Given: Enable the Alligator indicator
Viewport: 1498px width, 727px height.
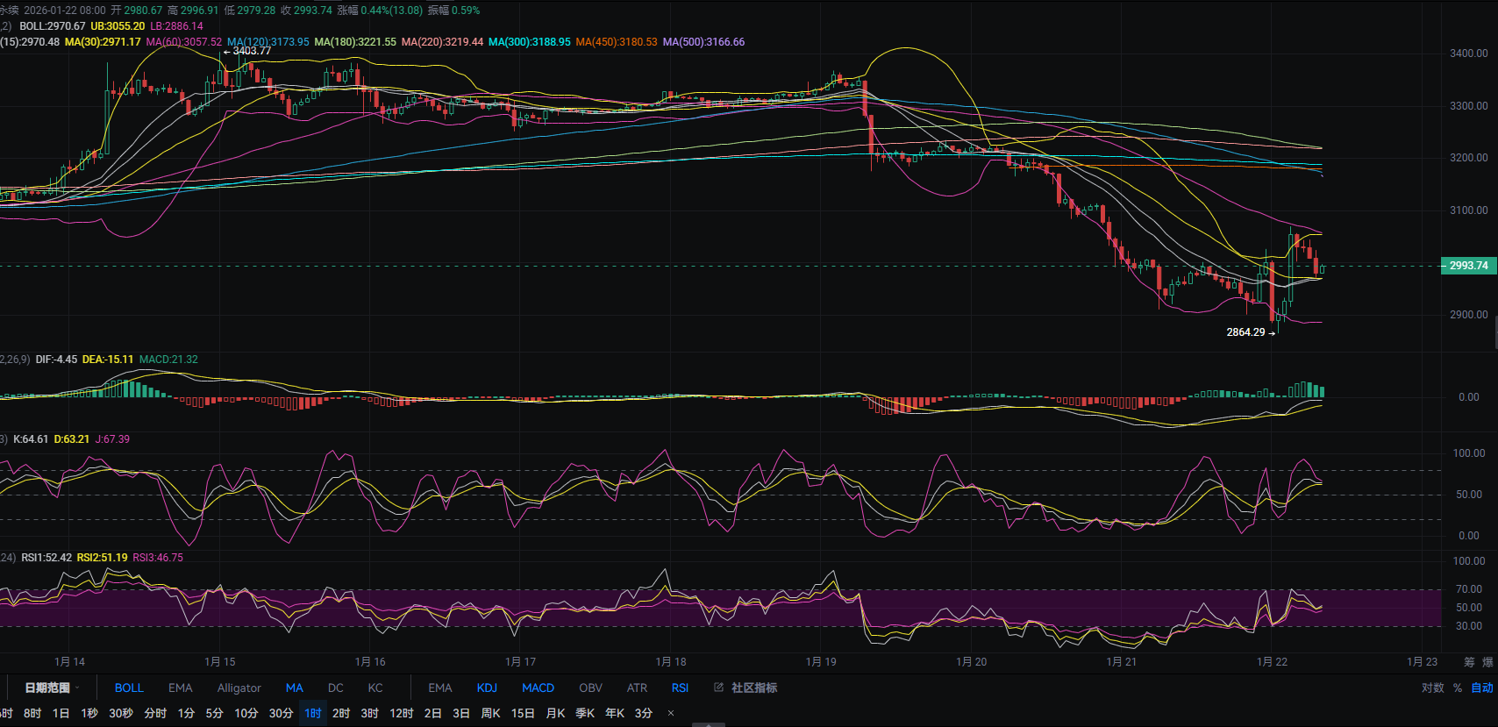Looking at the screenshot, I should click(x=239, y=688).
